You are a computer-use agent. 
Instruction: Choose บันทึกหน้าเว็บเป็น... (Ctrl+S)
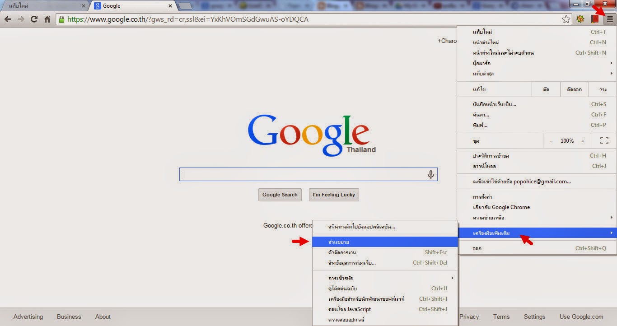(537, 104)
